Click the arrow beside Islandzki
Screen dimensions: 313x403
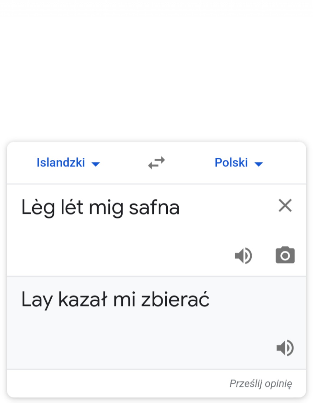click(x=96, y=164)
